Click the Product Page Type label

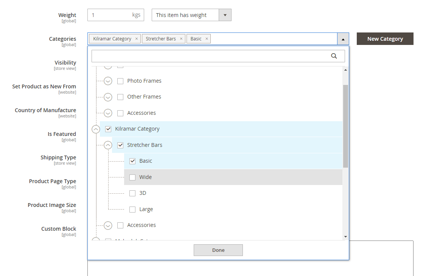point(53,181)
